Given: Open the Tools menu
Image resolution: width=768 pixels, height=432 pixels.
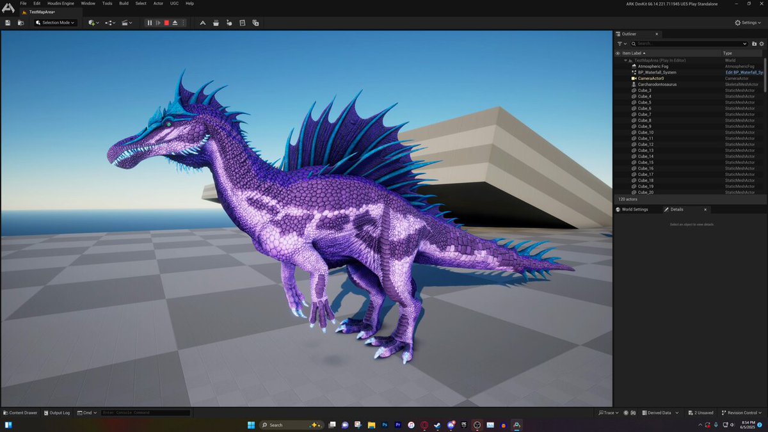Looking at the screenshot, I should click(107, 3).
